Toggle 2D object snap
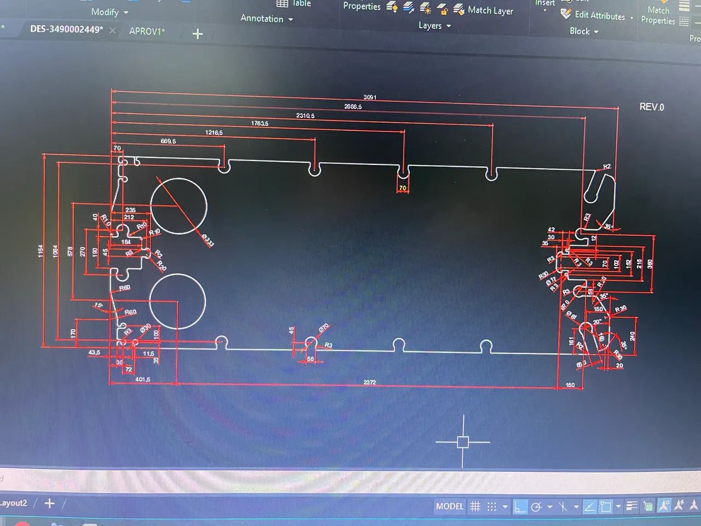This screenshot has width=701, height=526. [x=606, y=507]
